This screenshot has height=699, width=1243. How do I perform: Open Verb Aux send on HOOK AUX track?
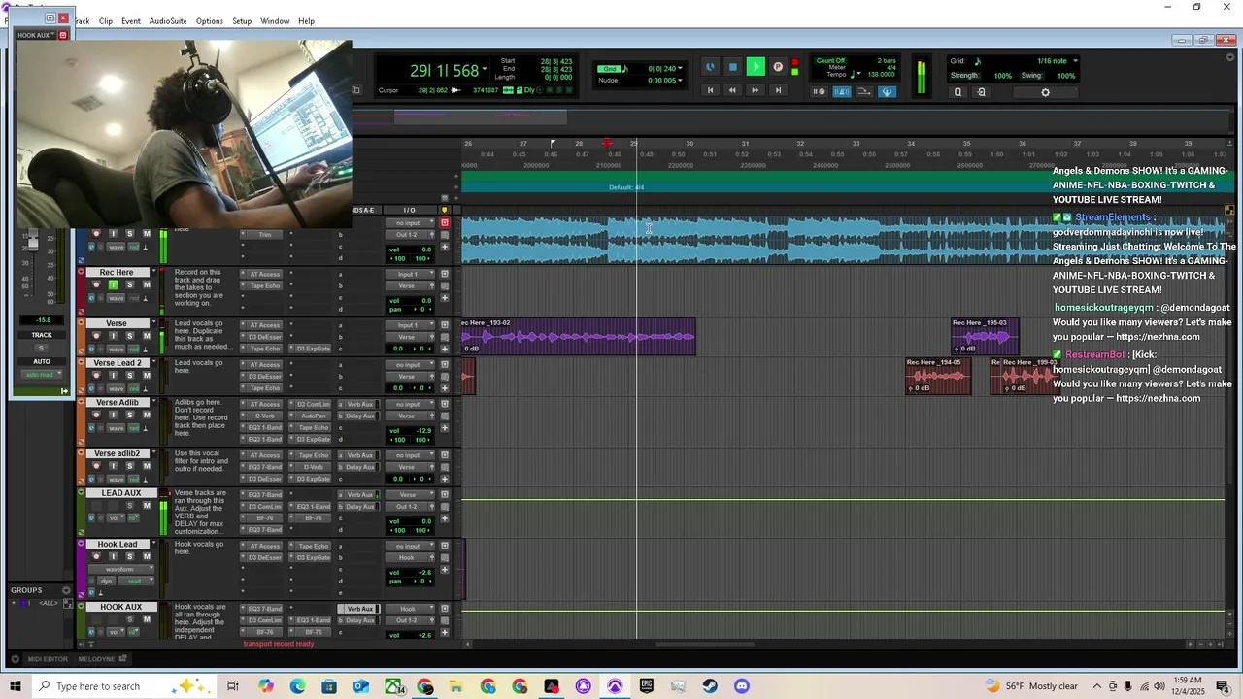(360, 609)
